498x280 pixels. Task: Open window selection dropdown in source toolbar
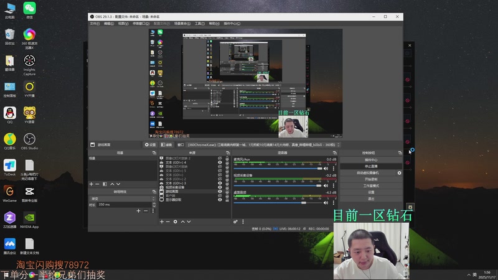point(263,145)
